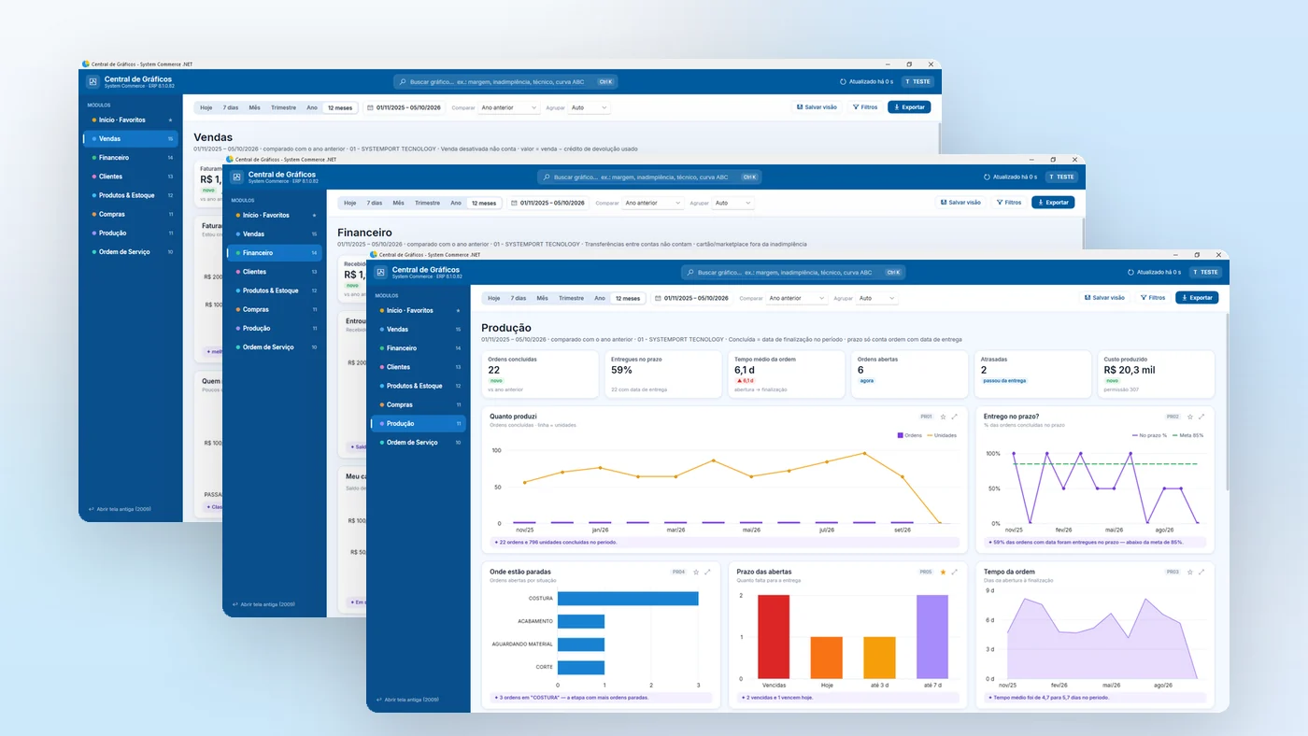Select the 'Ano' period in the Vendas window

[x=312, y=107]
